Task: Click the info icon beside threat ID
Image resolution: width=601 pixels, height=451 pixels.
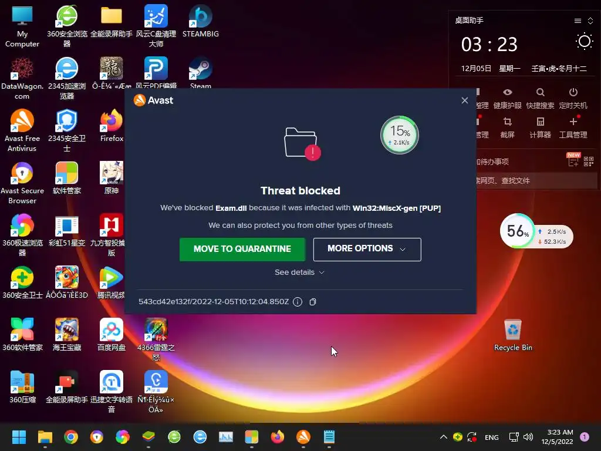Action: click(x=298, y=302)
